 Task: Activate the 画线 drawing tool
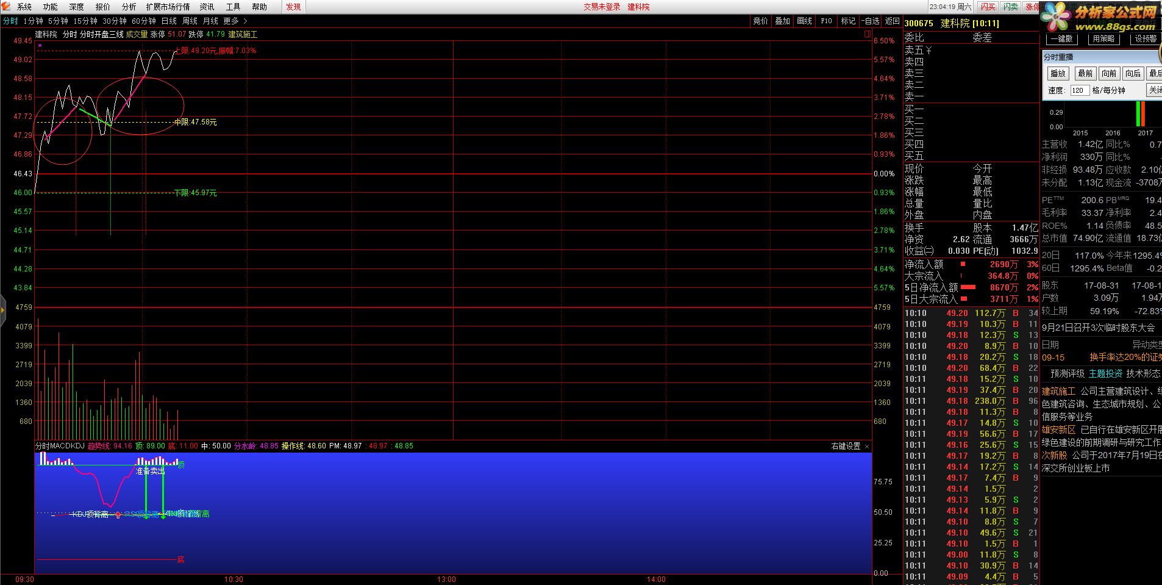point(805,21)
